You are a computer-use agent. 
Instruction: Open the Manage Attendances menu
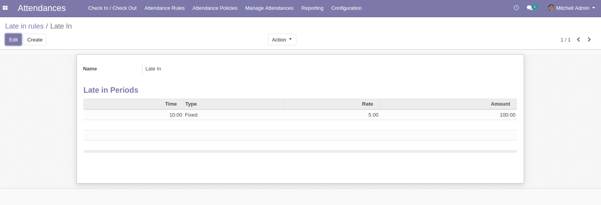(x=269, y=8)
